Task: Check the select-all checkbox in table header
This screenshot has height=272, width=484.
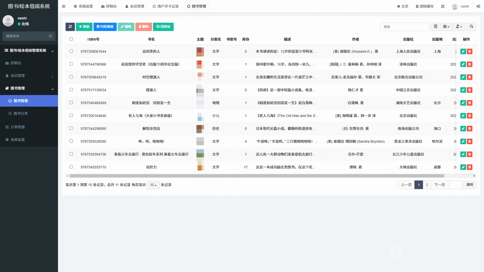Action: pos(71,39)
